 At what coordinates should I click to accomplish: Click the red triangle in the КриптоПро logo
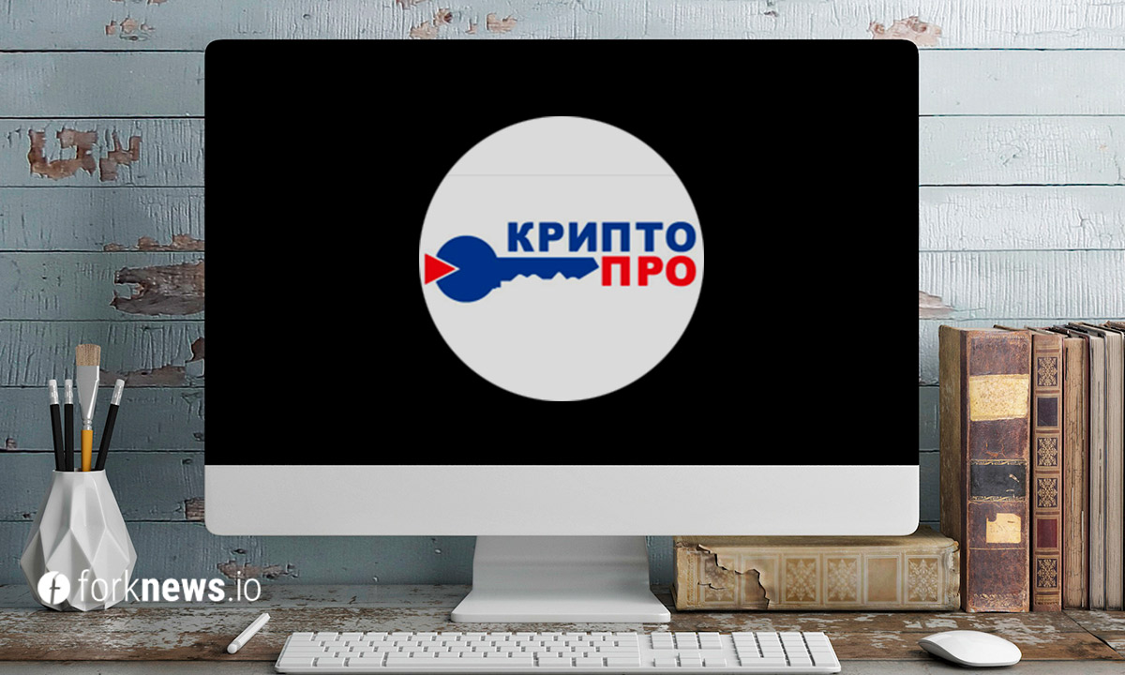coord(434,270)
